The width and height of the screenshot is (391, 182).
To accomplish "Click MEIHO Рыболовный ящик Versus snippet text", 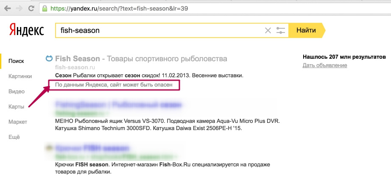I will [x=168, y=125].
